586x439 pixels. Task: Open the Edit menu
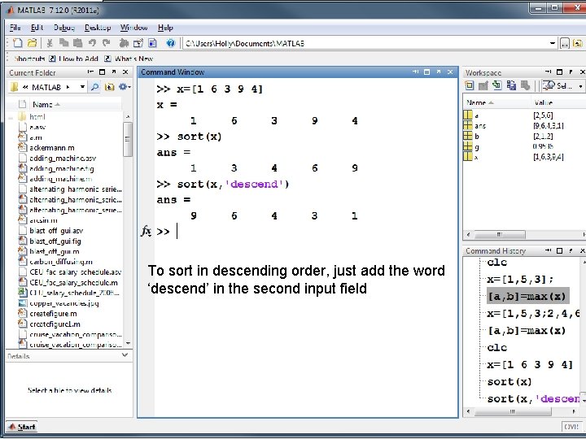pos(37,28)
